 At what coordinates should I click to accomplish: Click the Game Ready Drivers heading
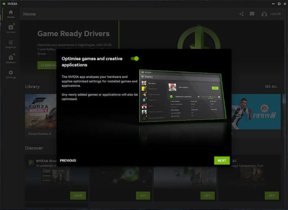pyautogui.click(x=73, y=33)
